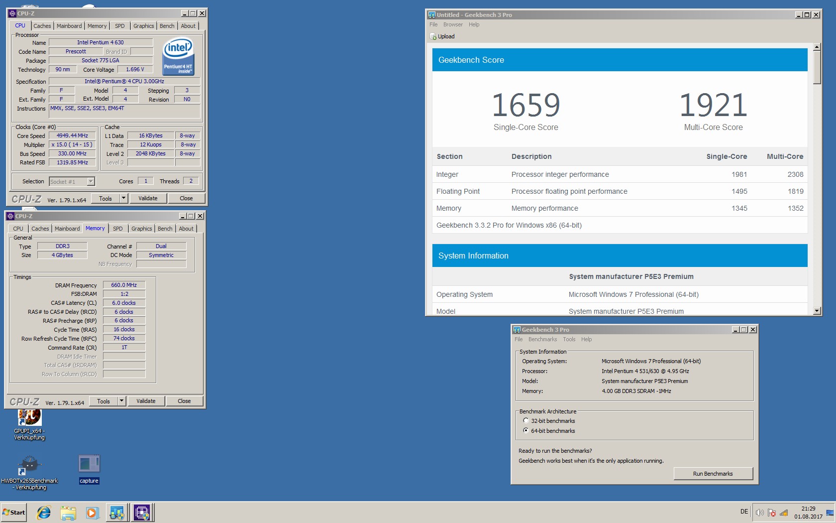This screenshot has width=836, height=523.
Task: Select the Geekbench taskbar button
Action: [x=117, y=513]
